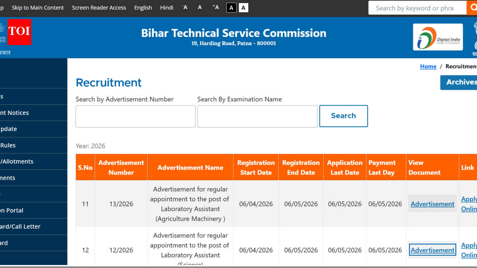Open the Call Letter sidebar menu item
The image size is (477, 268).
click(34, 226)
